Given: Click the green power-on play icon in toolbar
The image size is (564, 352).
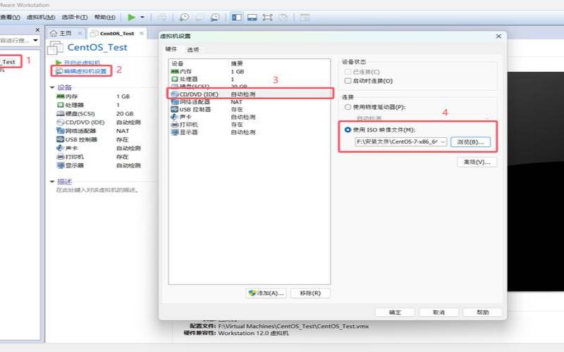Looking at the screenshot, I should [132, 16].
